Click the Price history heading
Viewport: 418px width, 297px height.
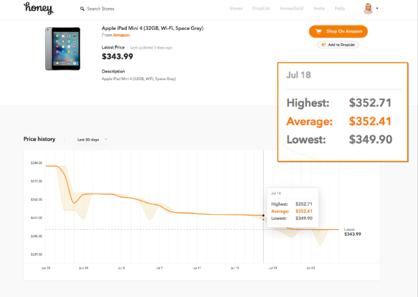pyautogui.click(x=39, y=139)
